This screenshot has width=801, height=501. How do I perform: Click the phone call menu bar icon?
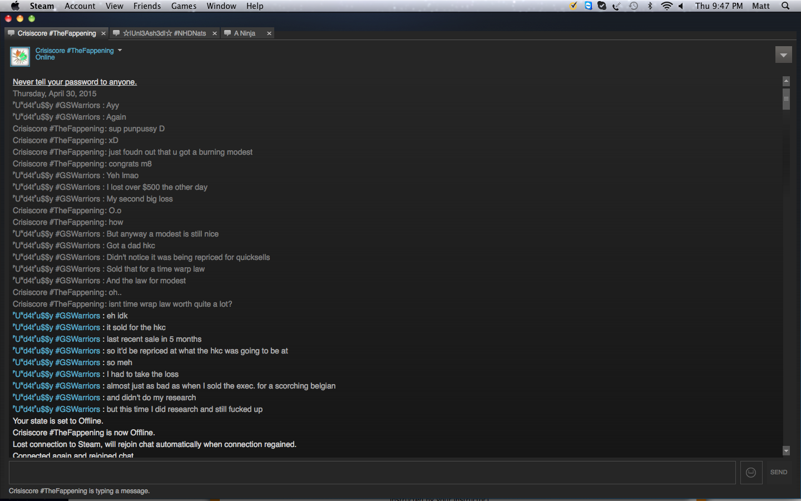[617, 6]
